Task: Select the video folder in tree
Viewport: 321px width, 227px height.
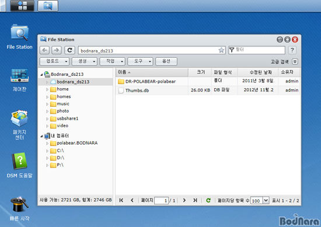Action: coord(62,125)
